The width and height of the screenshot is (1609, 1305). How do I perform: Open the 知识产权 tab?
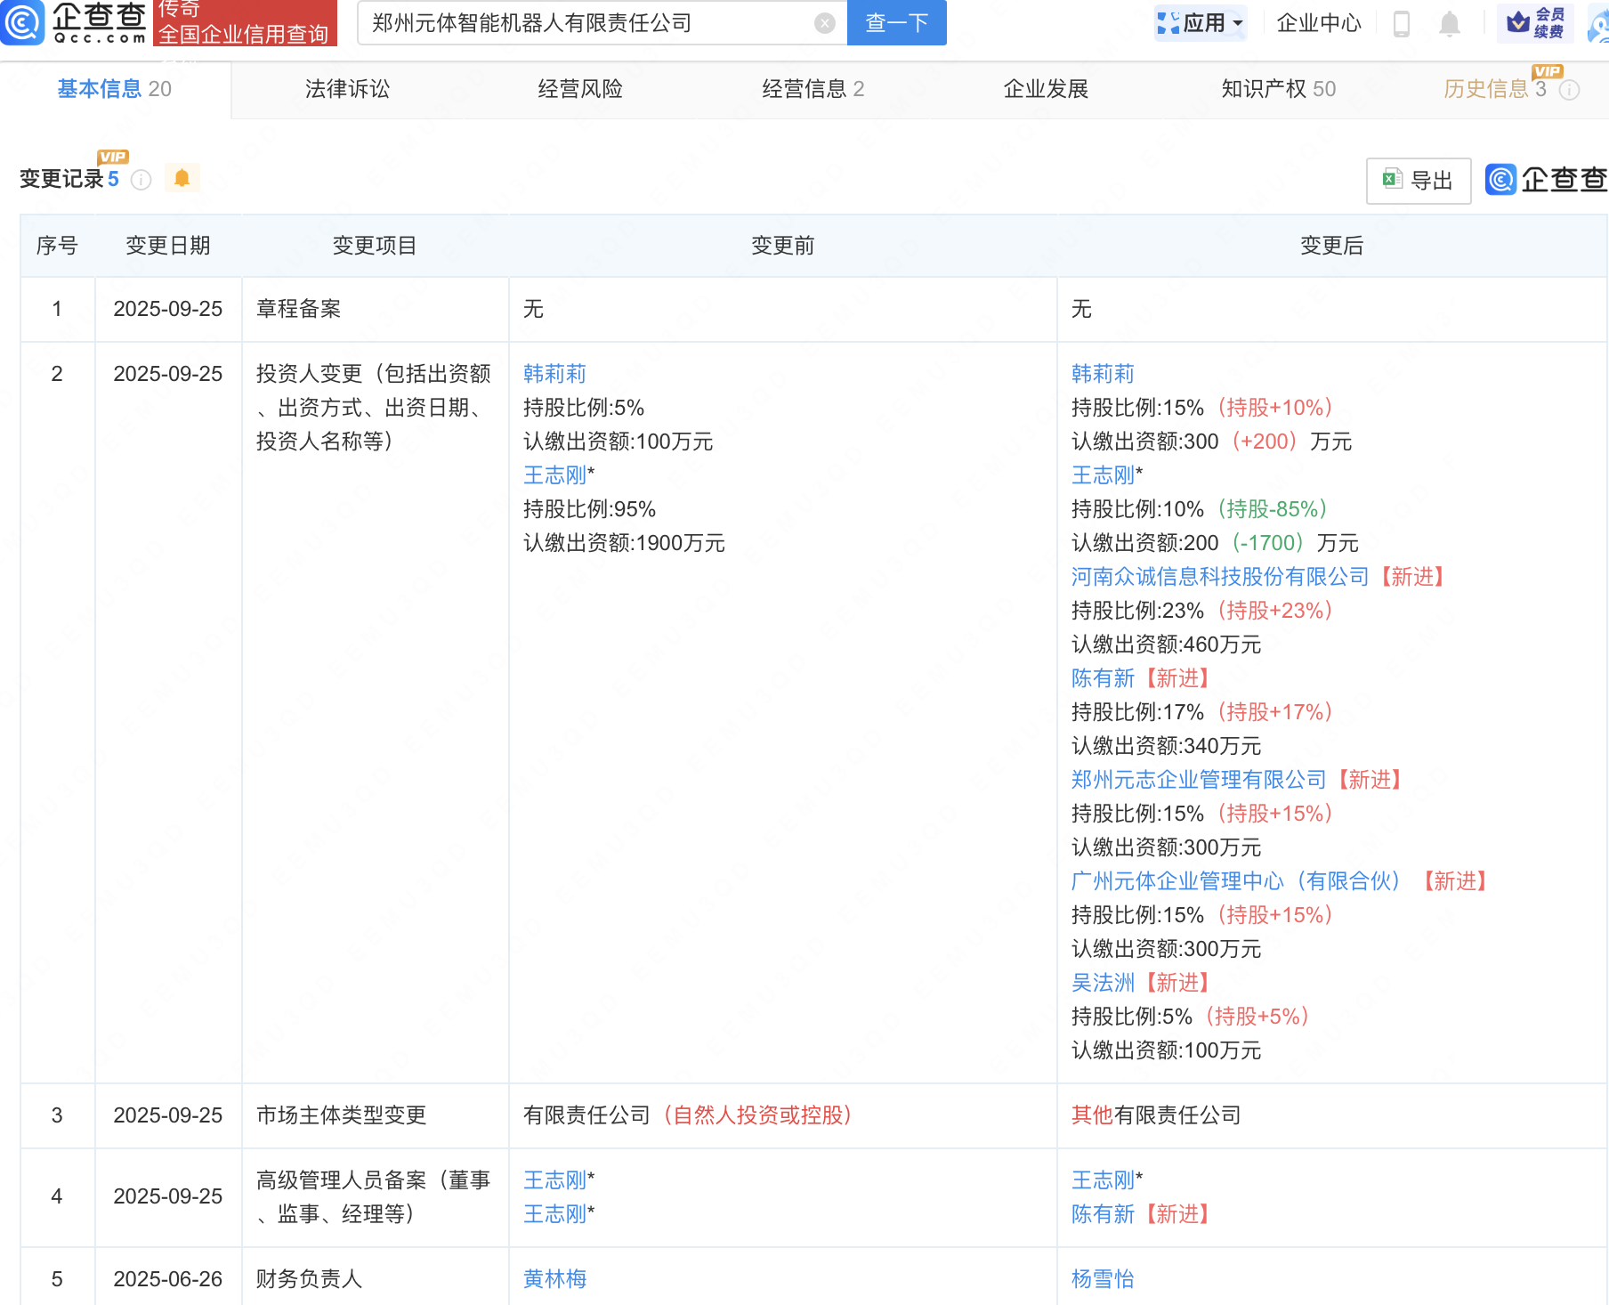pos(1278,89)
